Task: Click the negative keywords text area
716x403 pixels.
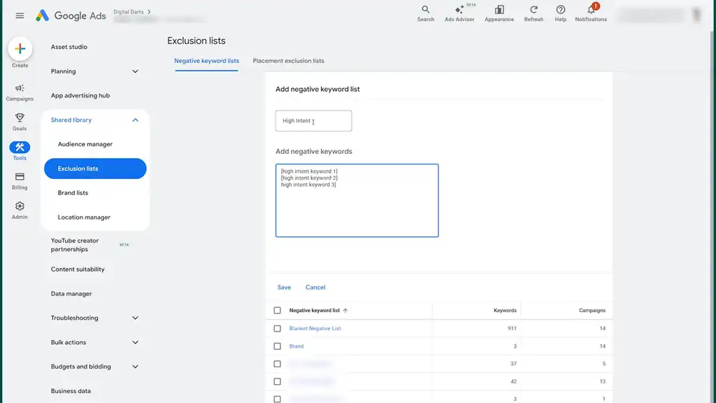Action: click(x=357, y=201)
